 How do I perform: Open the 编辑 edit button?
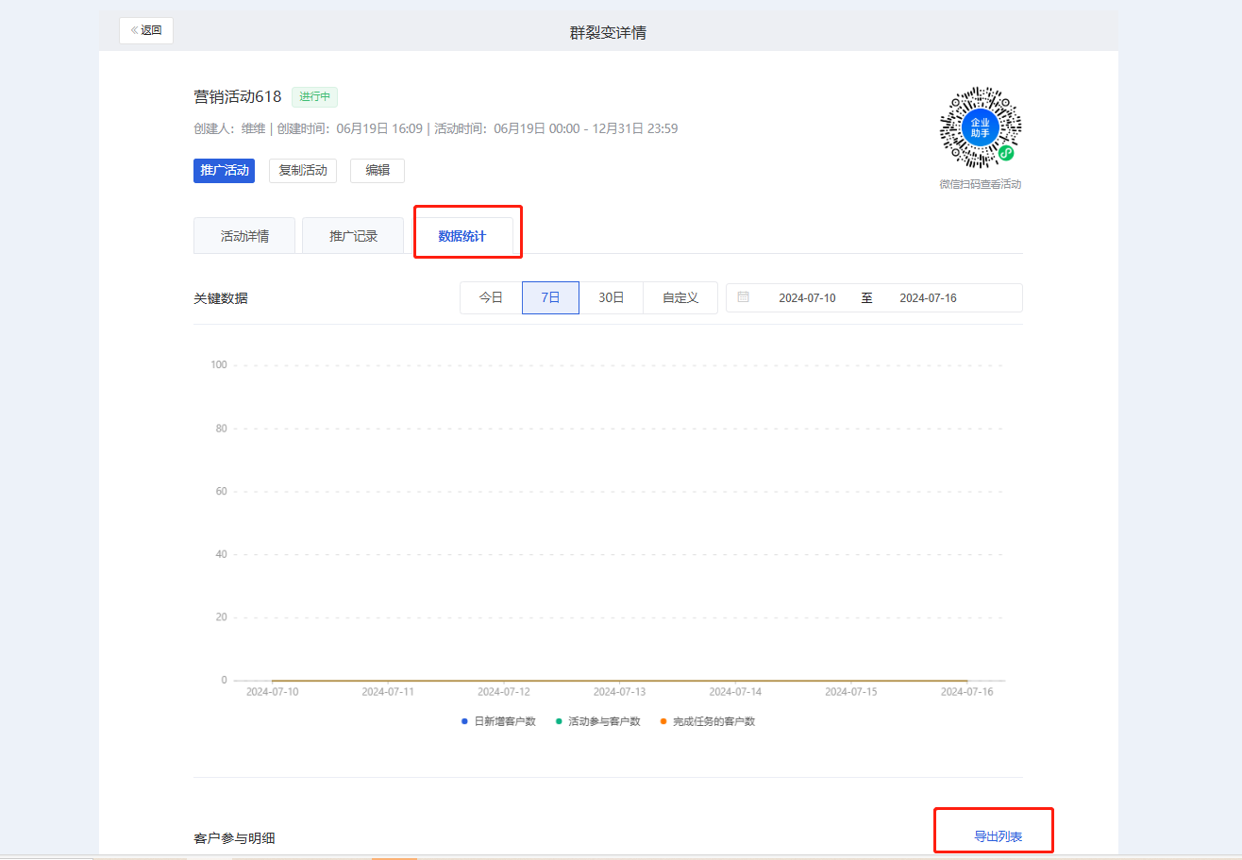378,171
